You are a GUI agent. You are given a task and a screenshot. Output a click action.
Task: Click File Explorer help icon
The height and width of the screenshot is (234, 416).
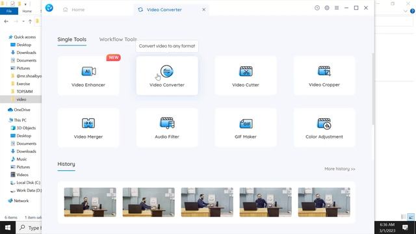click(x=413, y=11)
